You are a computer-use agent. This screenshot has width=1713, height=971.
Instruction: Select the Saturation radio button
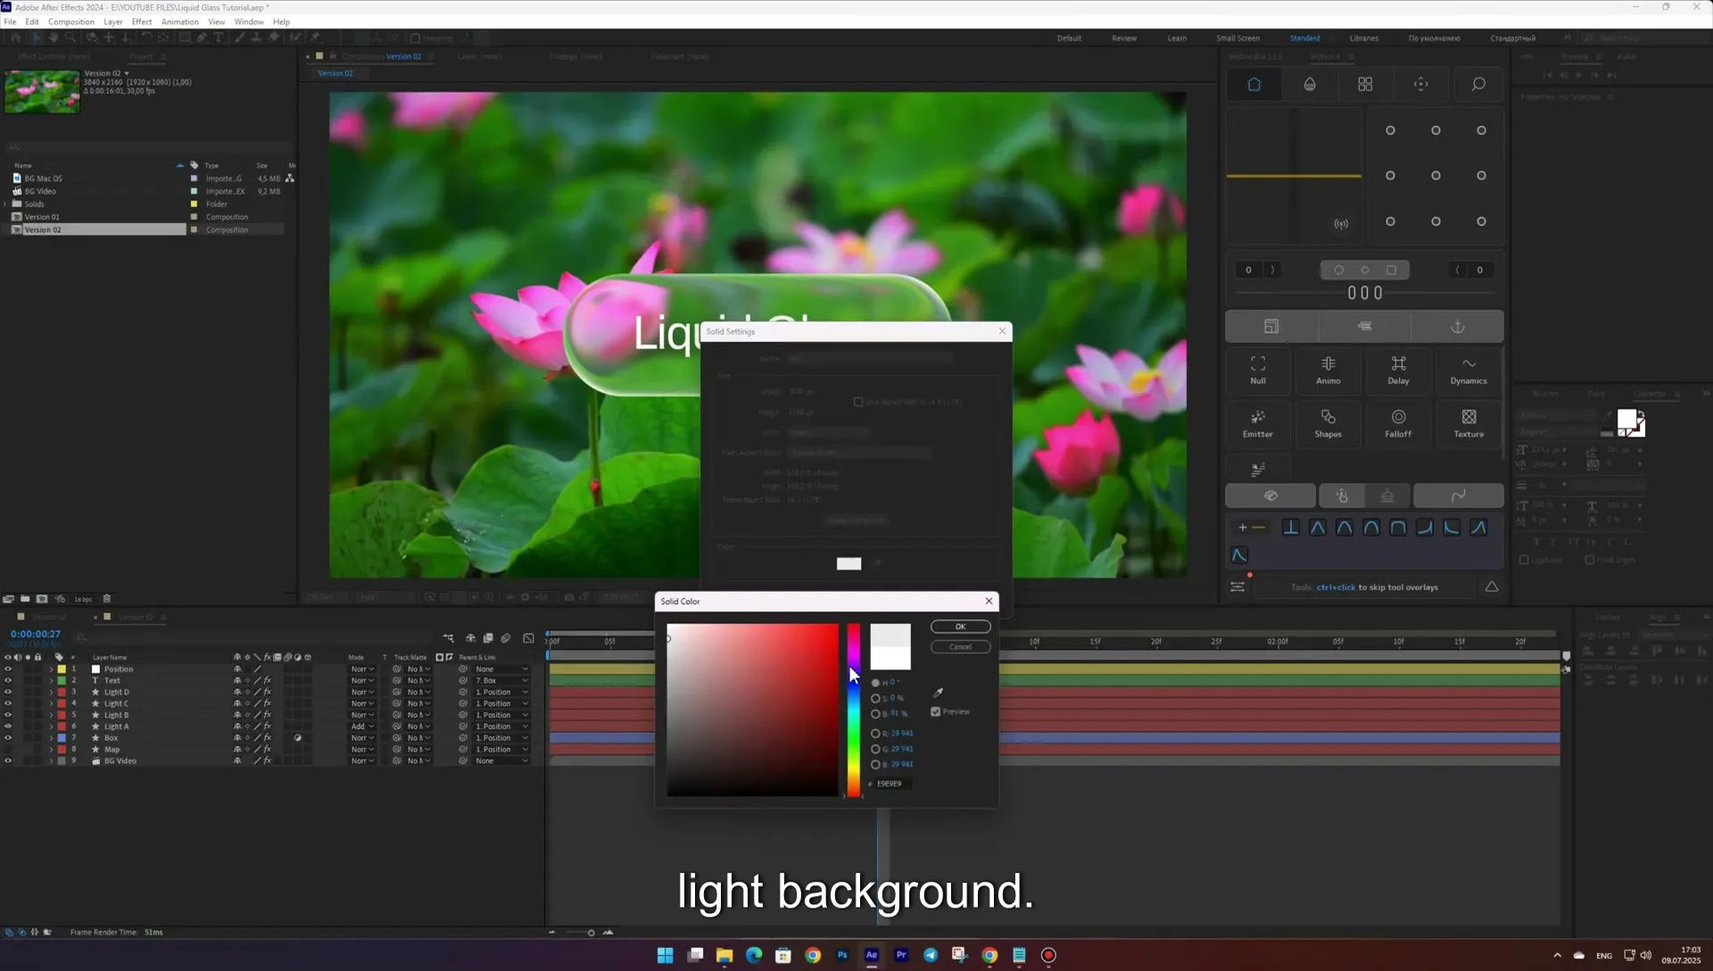pyautogui.click(x=875, y=698)
